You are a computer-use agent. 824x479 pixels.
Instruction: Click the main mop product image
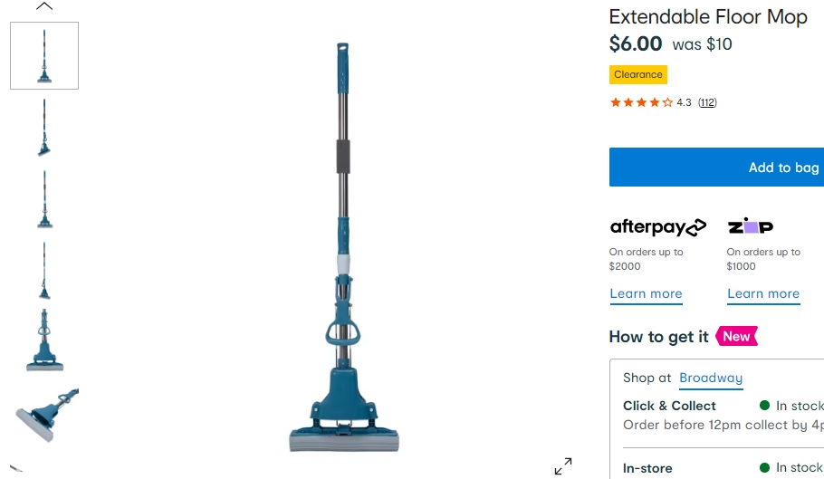pyautogui.click(x=344, y=247)
